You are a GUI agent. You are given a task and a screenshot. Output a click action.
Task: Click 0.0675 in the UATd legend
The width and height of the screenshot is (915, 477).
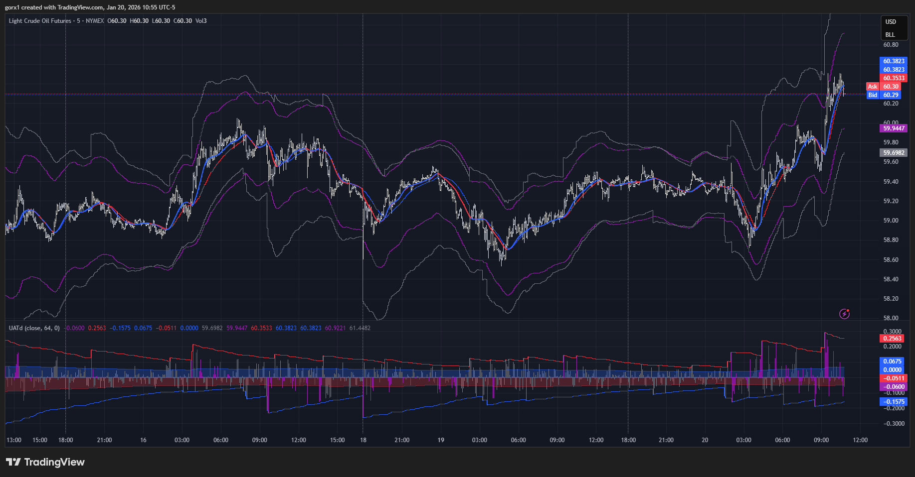tap(143, 328)
